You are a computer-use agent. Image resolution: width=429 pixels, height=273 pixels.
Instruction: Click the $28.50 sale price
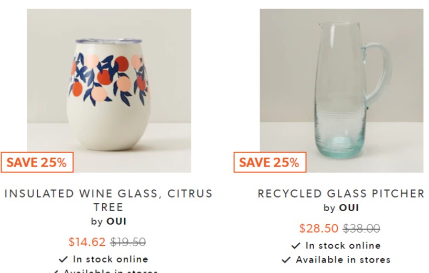(x=319, y=228)
